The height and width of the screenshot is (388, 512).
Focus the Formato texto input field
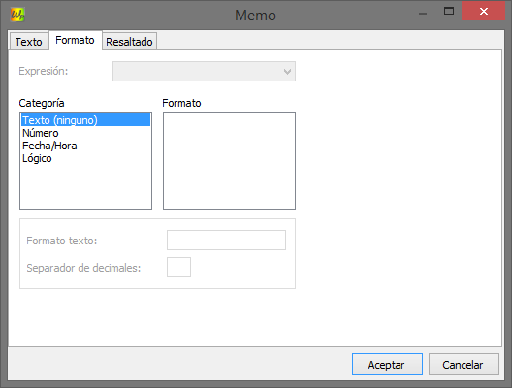click(x=226, y=240)
